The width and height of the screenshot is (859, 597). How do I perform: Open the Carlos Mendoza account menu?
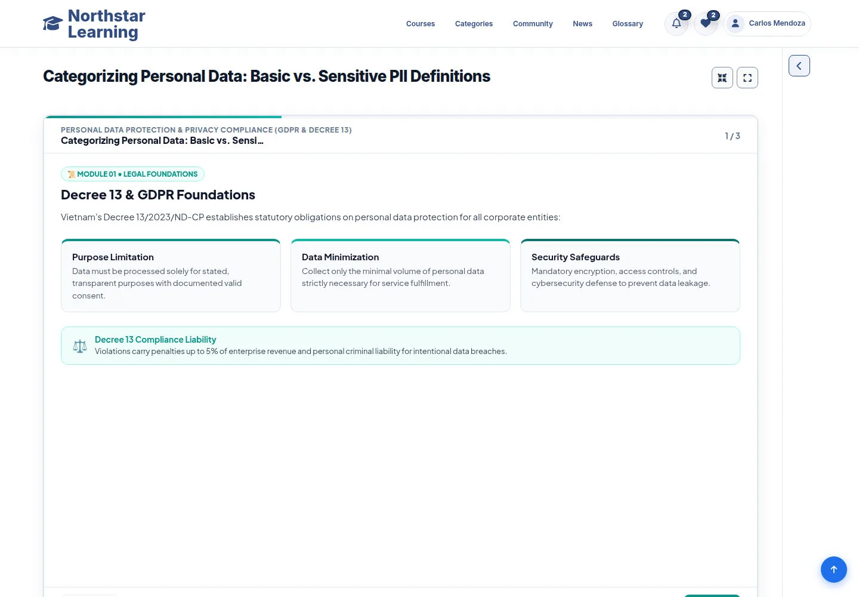point(767,24)
